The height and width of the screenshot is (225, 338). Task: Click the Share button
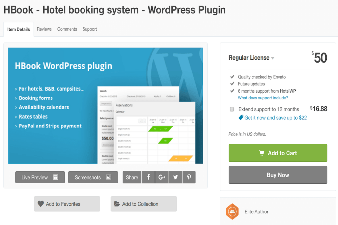point(132,177)
